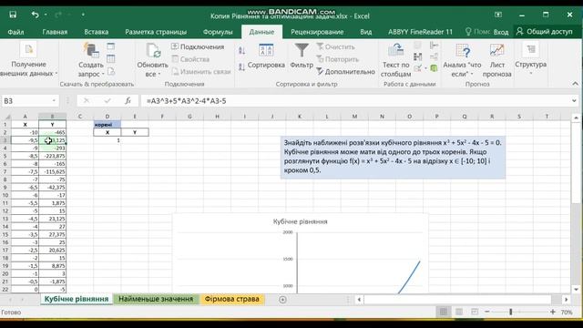This screenshot has width=583, height=328.
Task: Open Анализ "что если" dropdown
Action: click(x=462, y=60)
